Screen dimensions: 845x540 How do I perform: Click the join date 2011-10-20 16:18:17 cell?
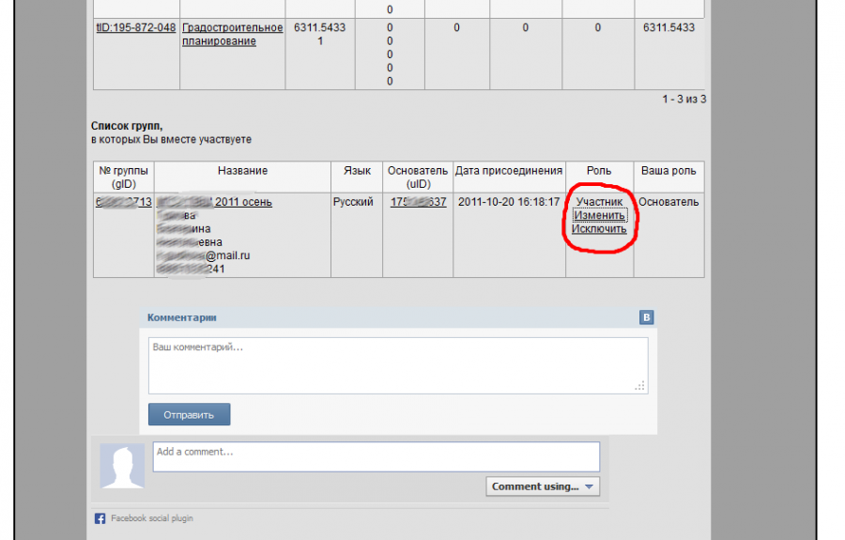[509, 202]
